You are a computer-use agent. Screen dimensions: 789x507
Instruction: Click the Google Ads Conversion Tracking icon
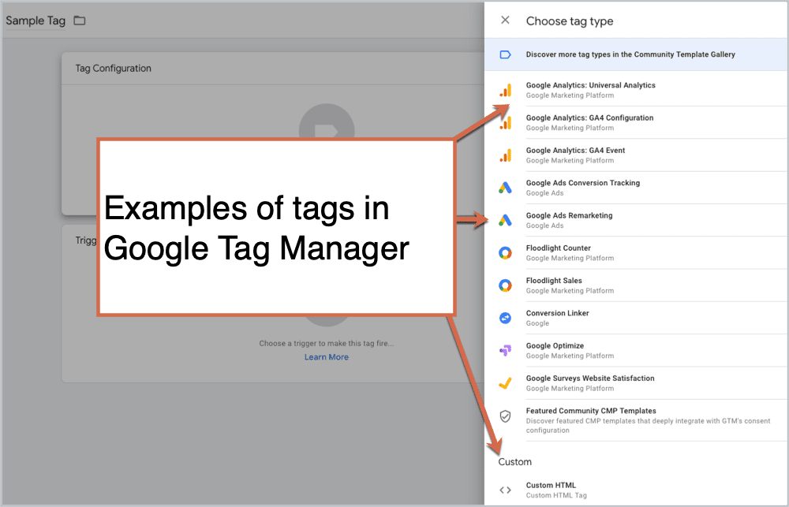point(506,188)
